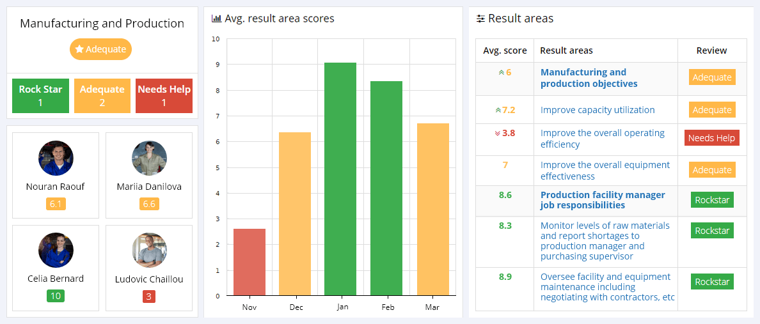Open Nouran Raouf's profile photo
Viewport: 760px width, 324px height.
[56, 158]
